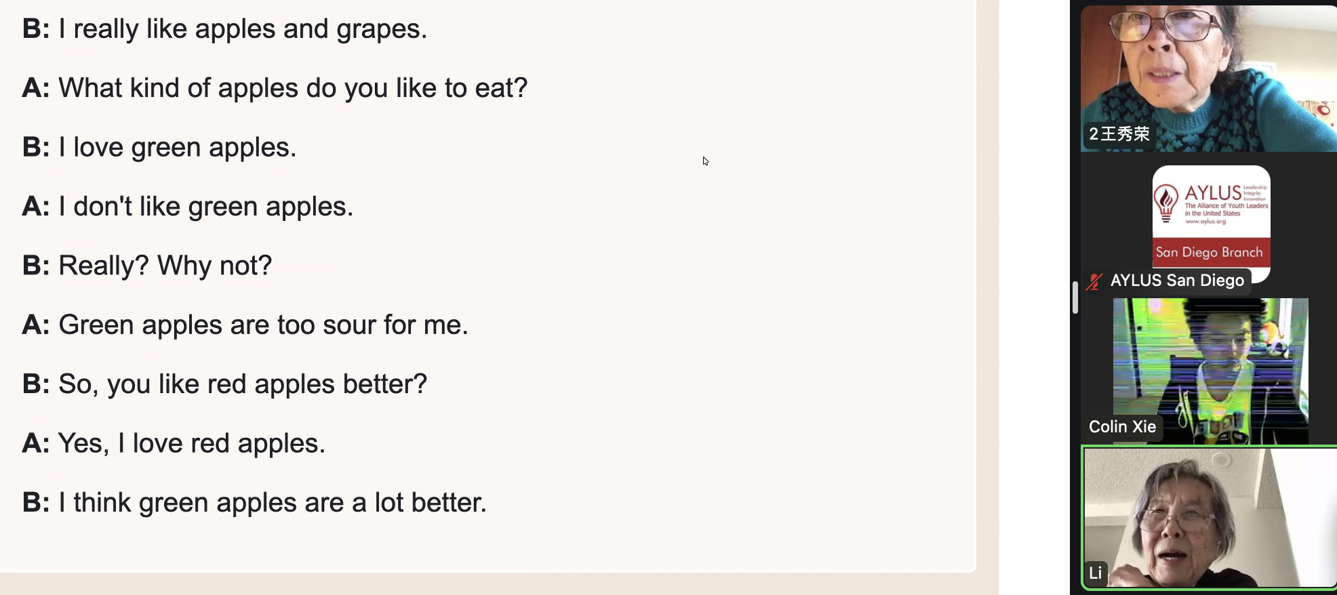Click the line "What kind of apples do you like to eat?"

tap(293, 88)
